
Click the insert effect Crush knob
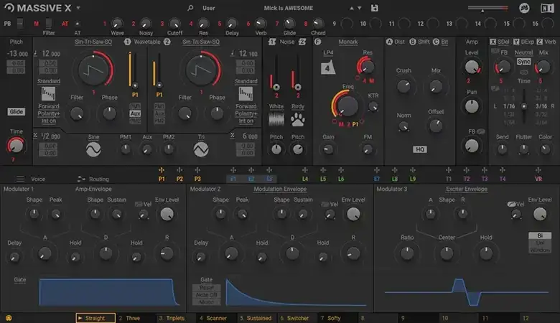403,86
